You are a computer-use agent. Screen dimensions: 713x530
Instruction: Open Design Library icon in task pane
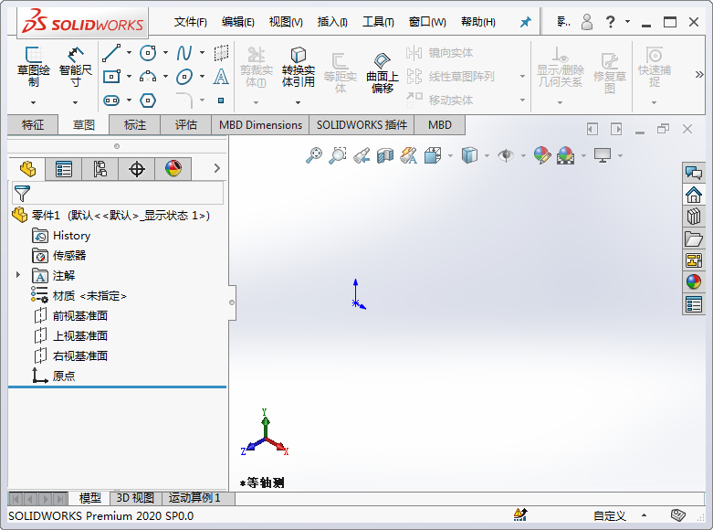[694, 217]
